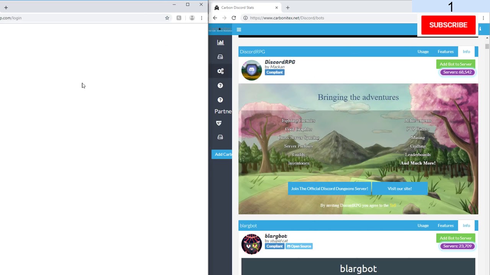This screenshot has height=275, width=490.
Task: Click the large blargbot banner title
Action: (358, 269)
